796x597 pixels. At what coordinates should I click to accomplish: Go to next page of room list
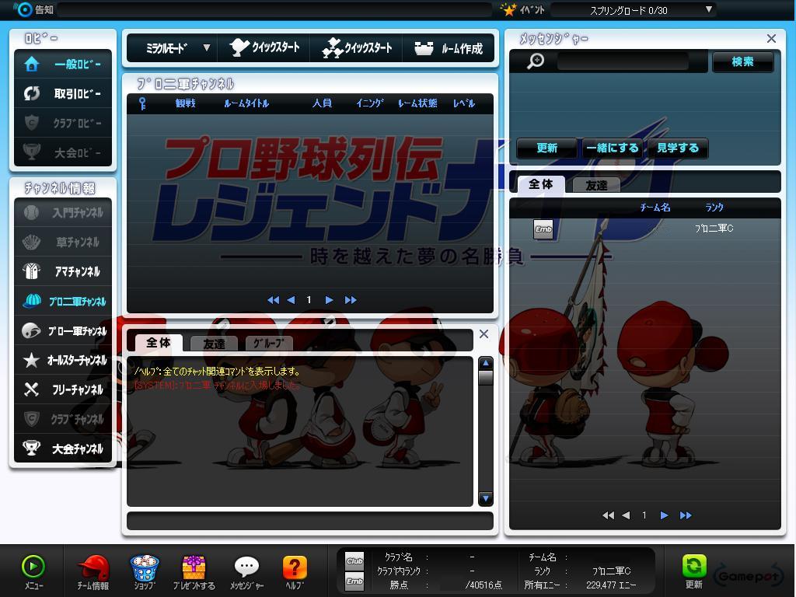[x=329, y=300]
